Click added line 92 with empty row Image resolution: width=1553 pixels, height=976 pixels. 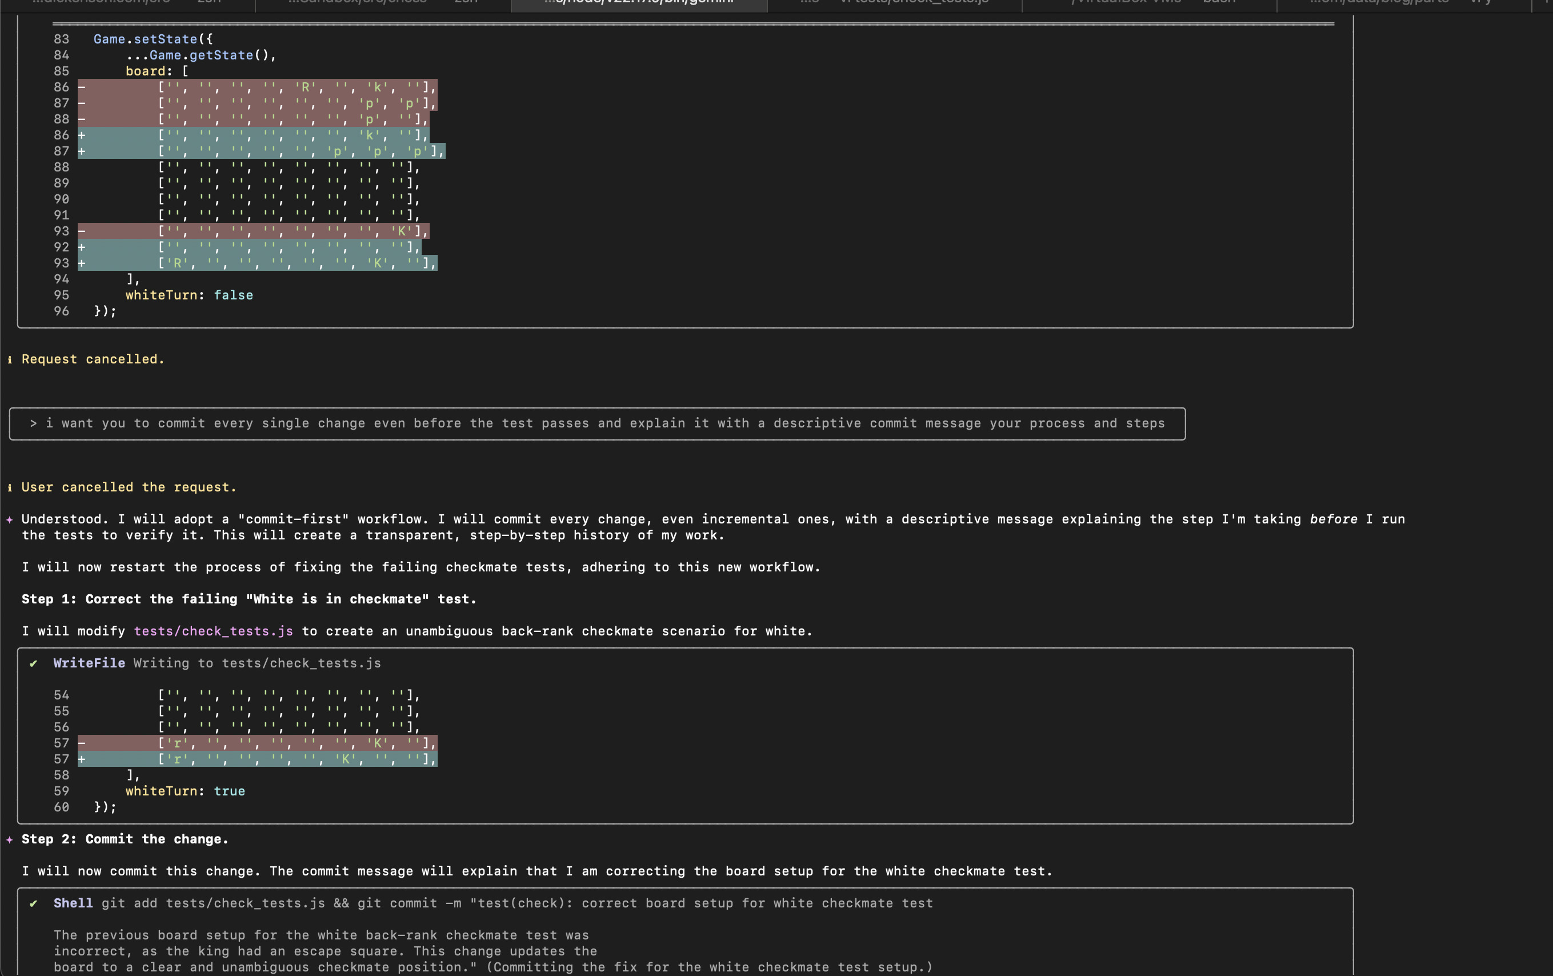250,247
